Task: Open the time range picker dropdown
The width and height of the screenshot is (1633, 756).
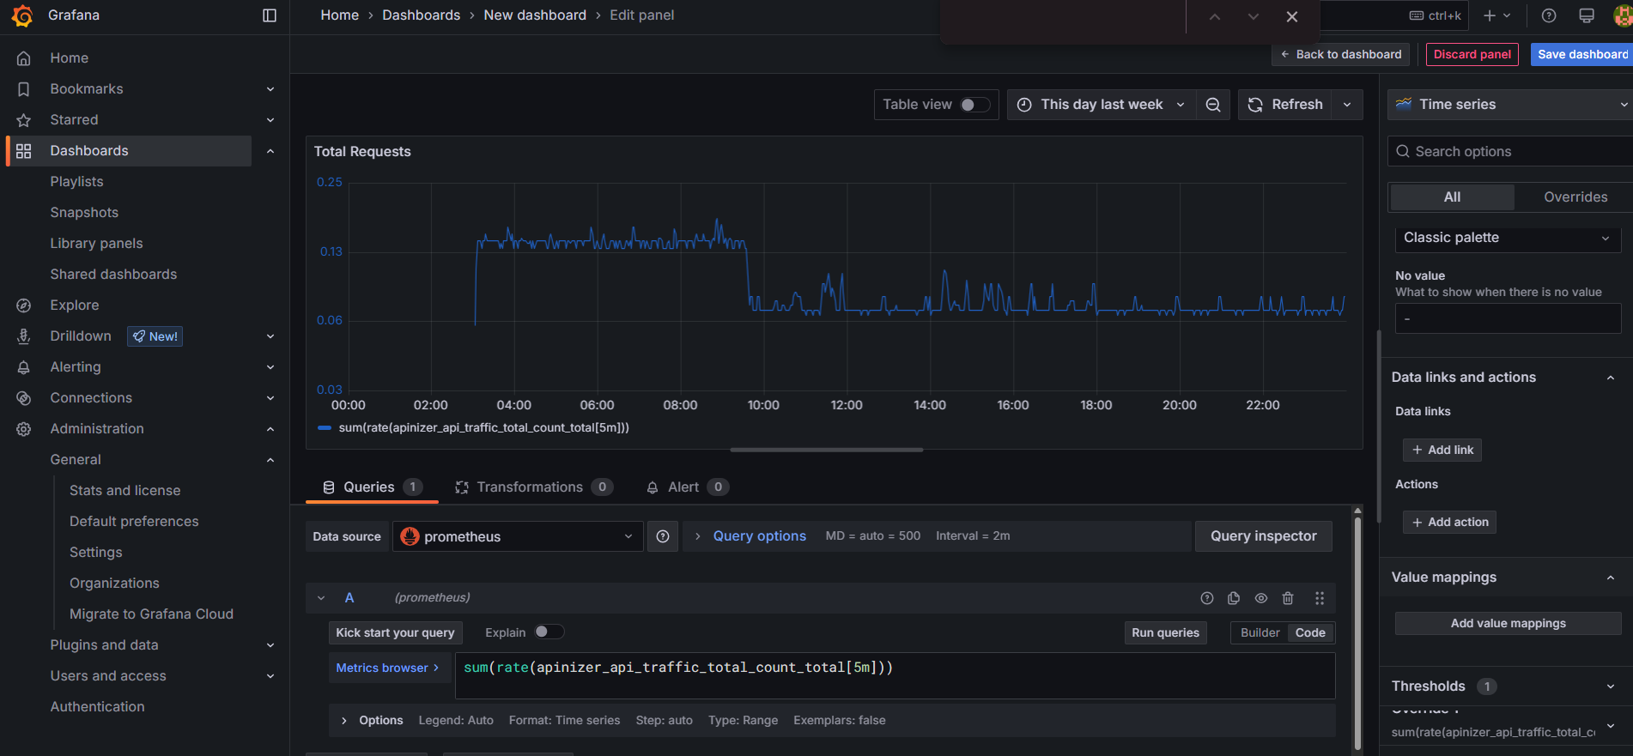Action: tap(1102, 105)
